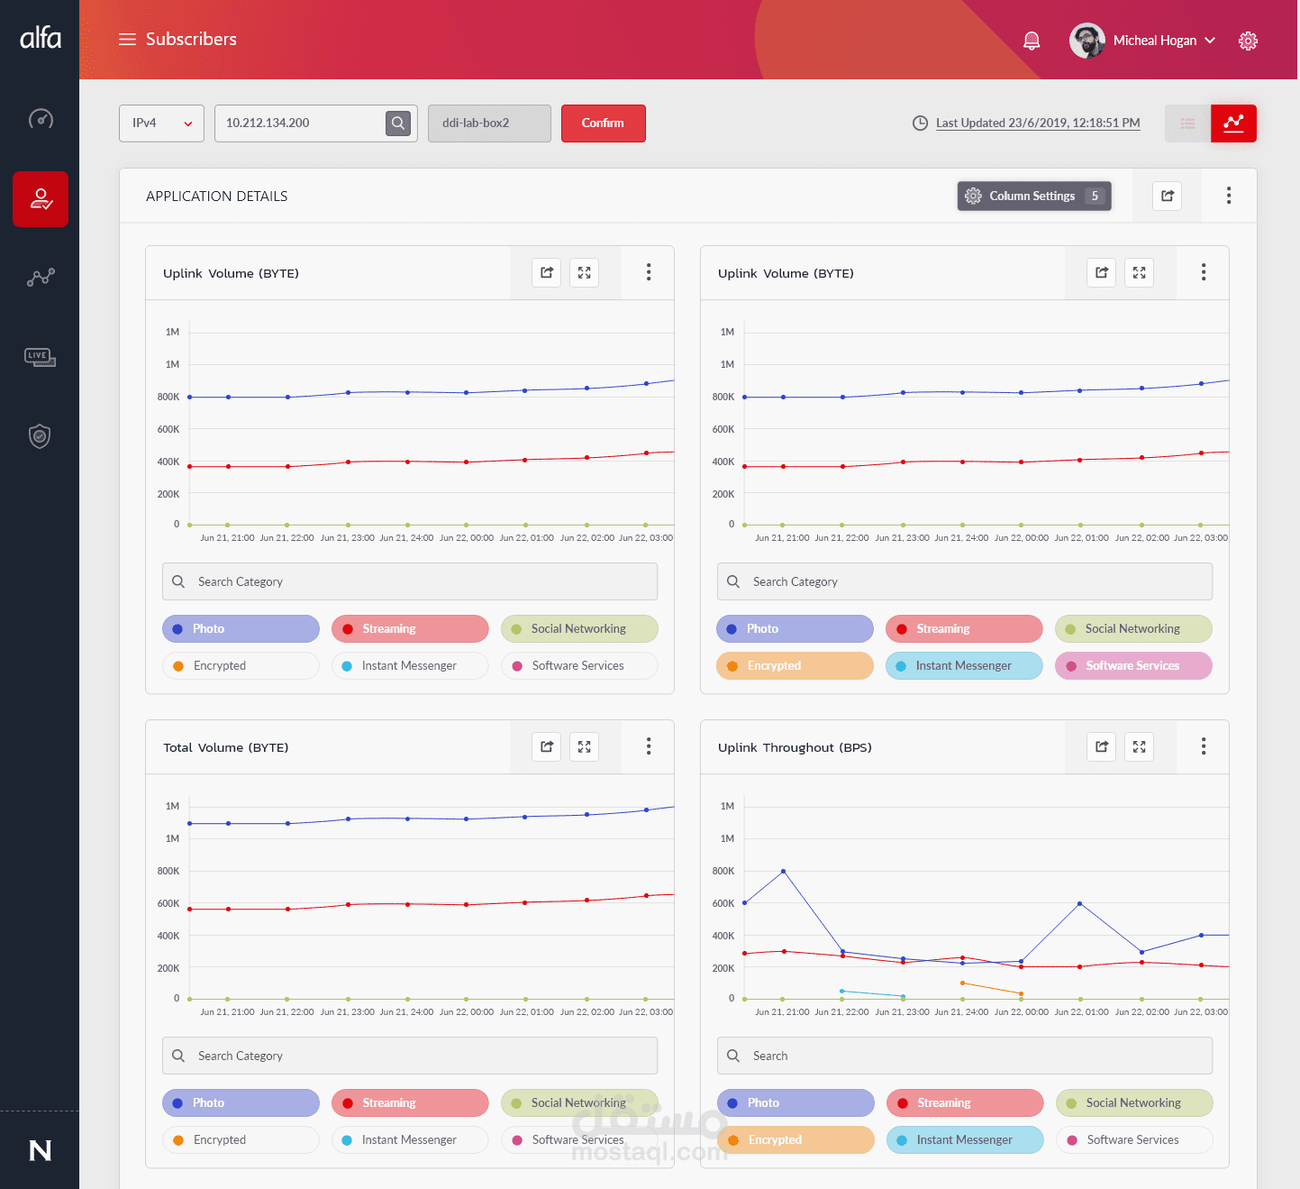Open the IPv4 dropdown
1300x1189 pixels.
click(x=161, y=123)
